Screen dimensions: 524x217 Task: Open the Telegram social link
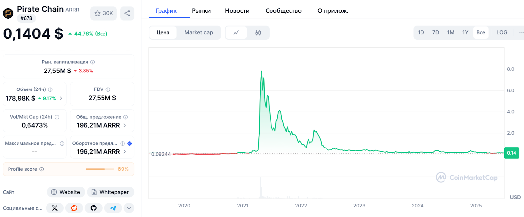click(113, 208)
